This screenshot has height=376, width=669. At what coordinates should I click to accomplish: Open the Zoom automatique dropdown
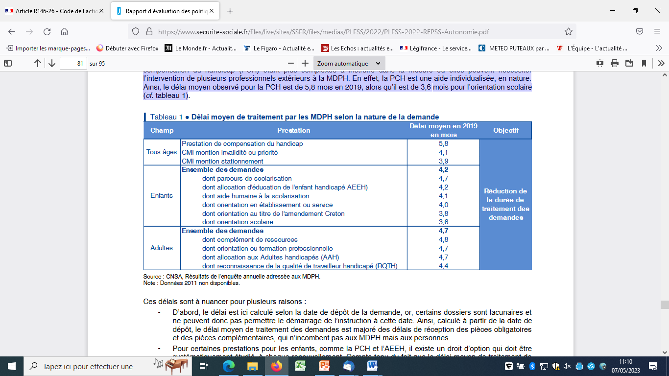(349, 63)
